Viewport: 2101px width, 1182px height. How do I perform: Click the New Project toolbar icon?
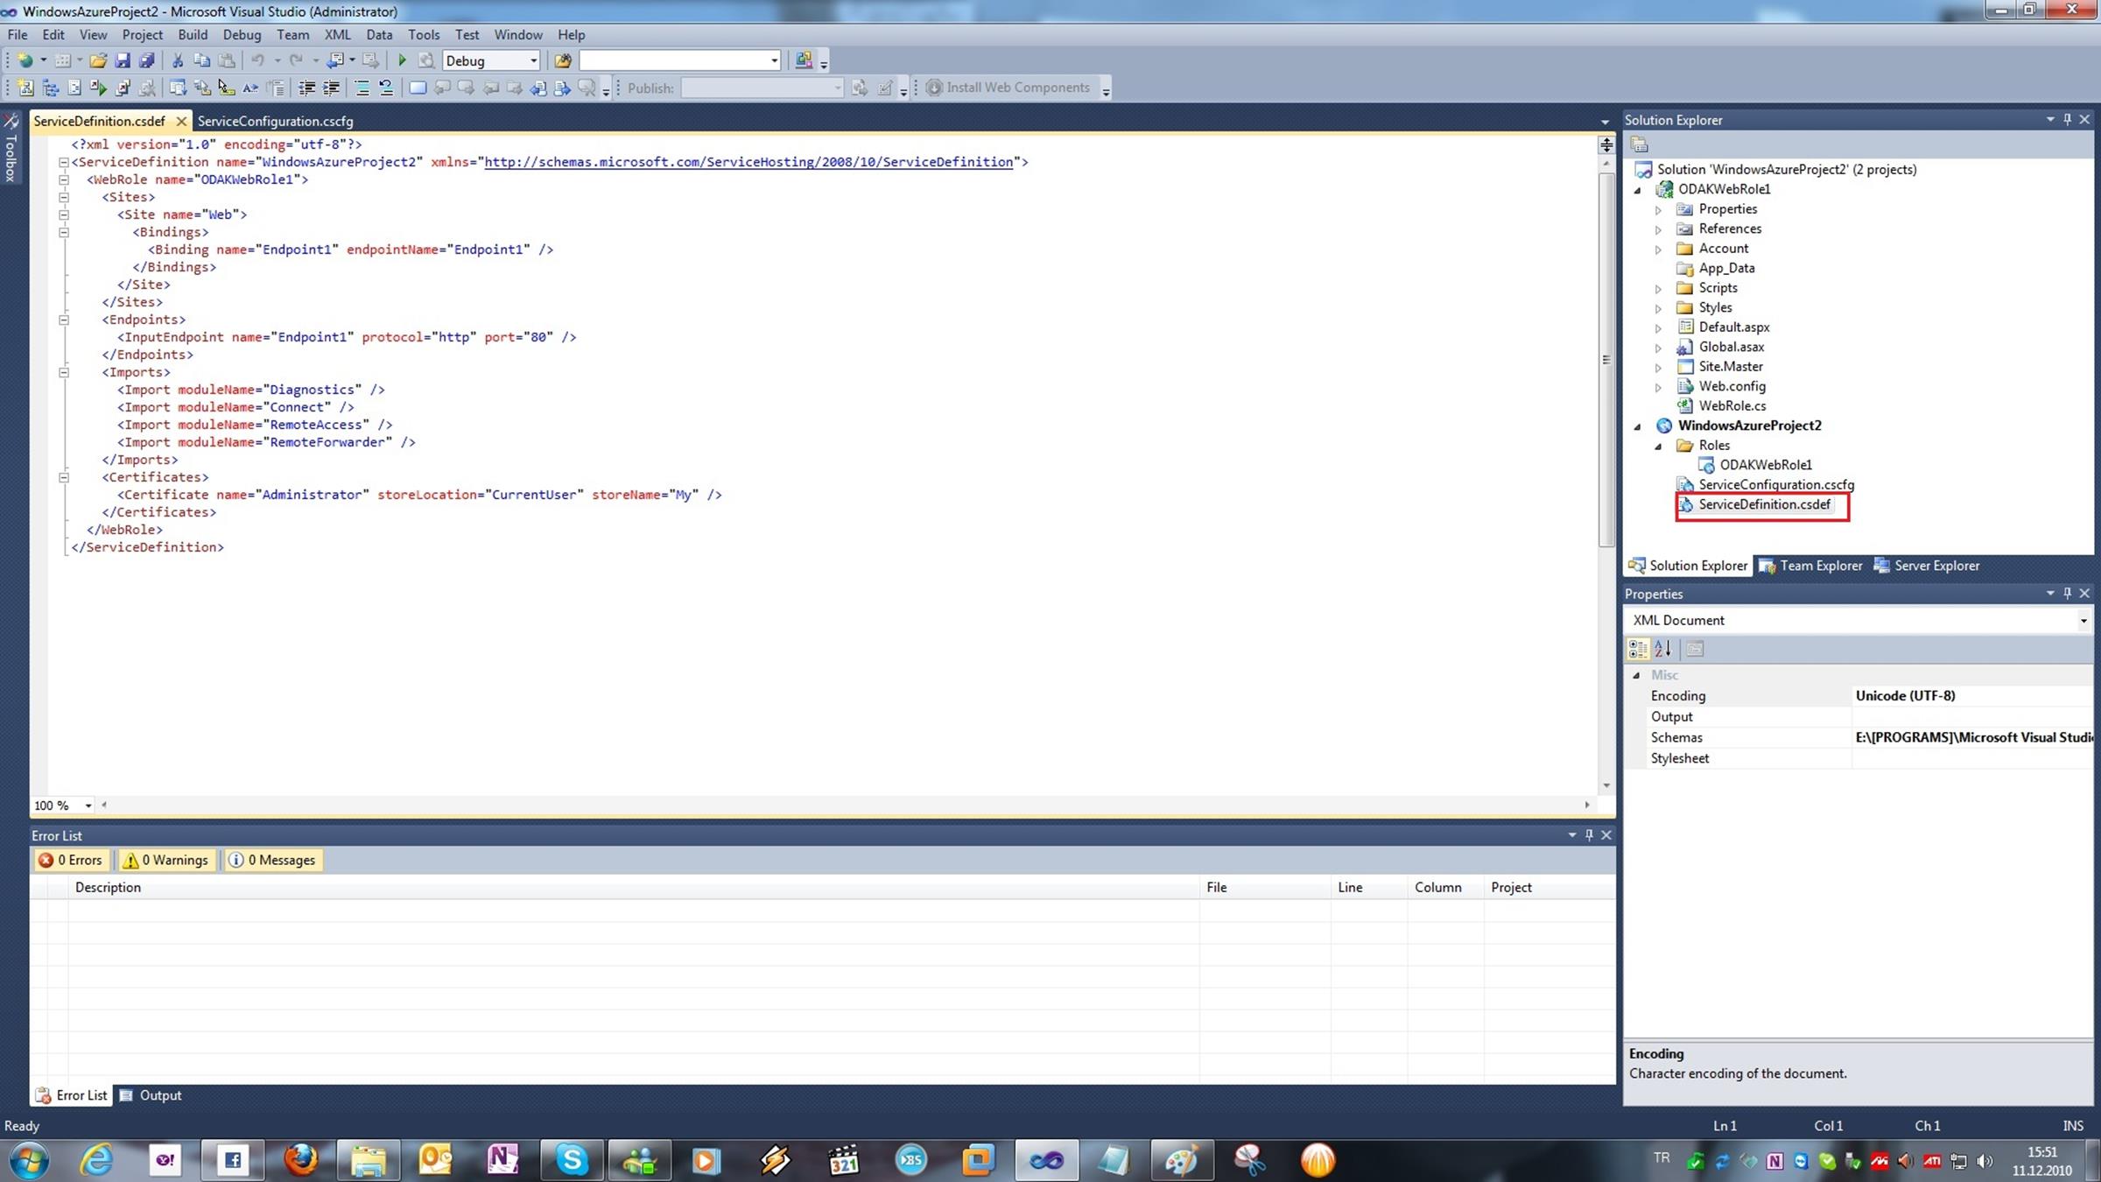click(25, 60)
